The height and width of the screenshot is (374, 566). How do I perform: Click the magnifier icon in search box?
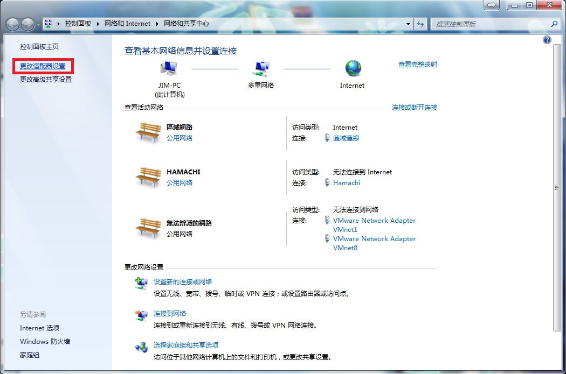click(554, 24)
